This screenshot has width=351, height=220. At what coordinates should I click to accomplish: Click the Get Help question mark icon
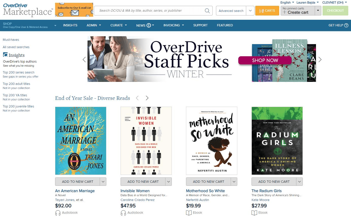tap(346, 25)
